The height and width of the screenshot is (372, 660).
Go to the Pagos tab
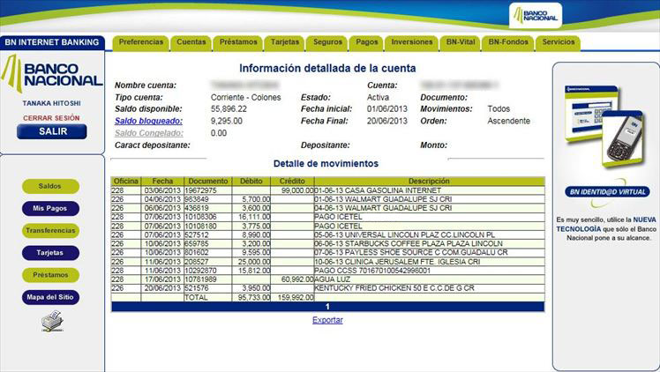(x=367, y=42)
